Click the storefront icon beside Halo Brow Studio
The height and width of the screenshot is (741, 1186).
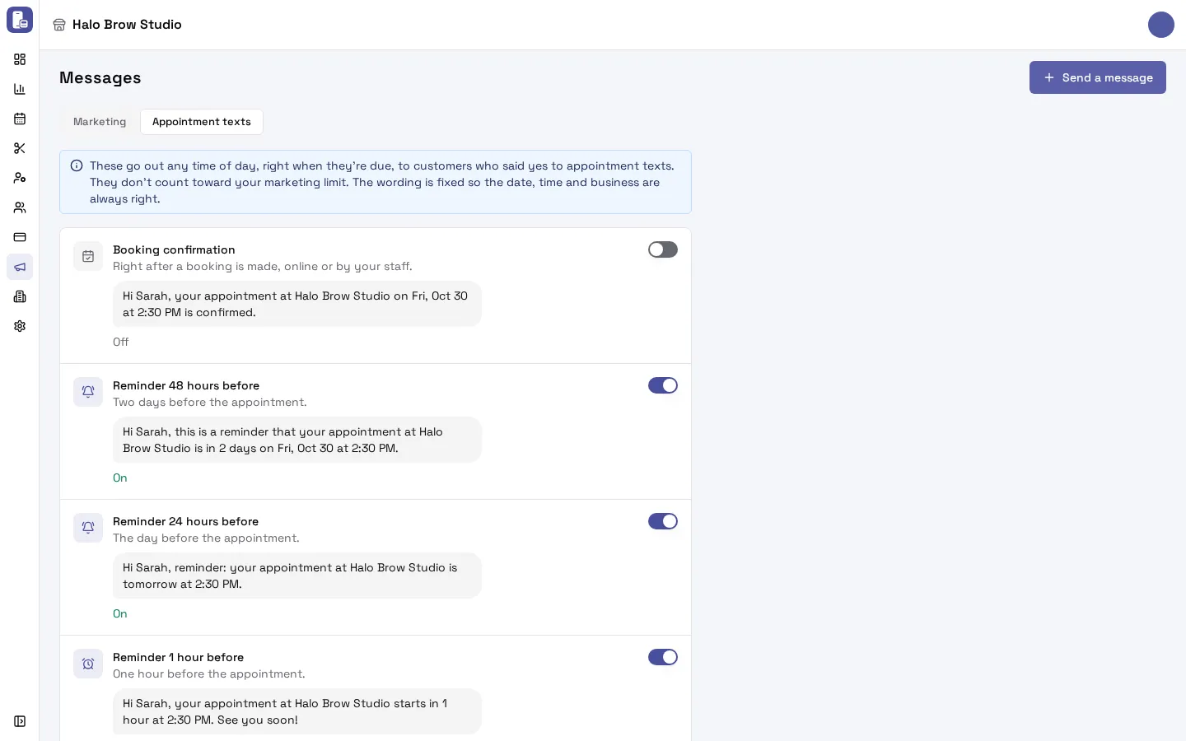click(x=59, y=25)
